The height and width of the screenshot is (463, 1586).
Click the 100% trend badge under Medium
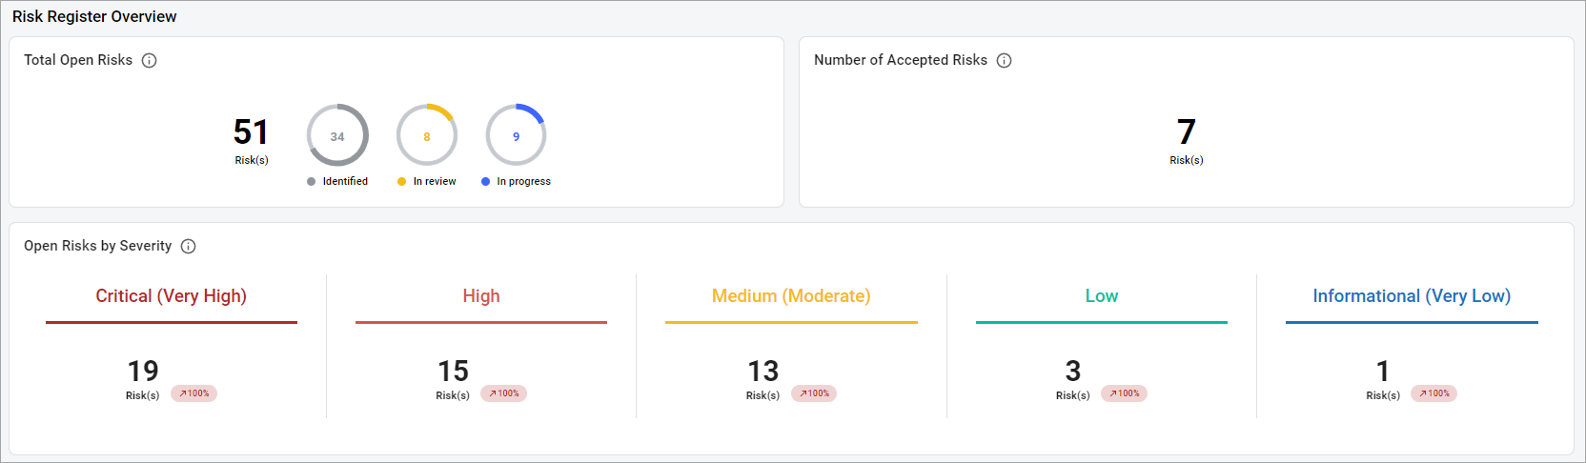[x=815, y=393]
